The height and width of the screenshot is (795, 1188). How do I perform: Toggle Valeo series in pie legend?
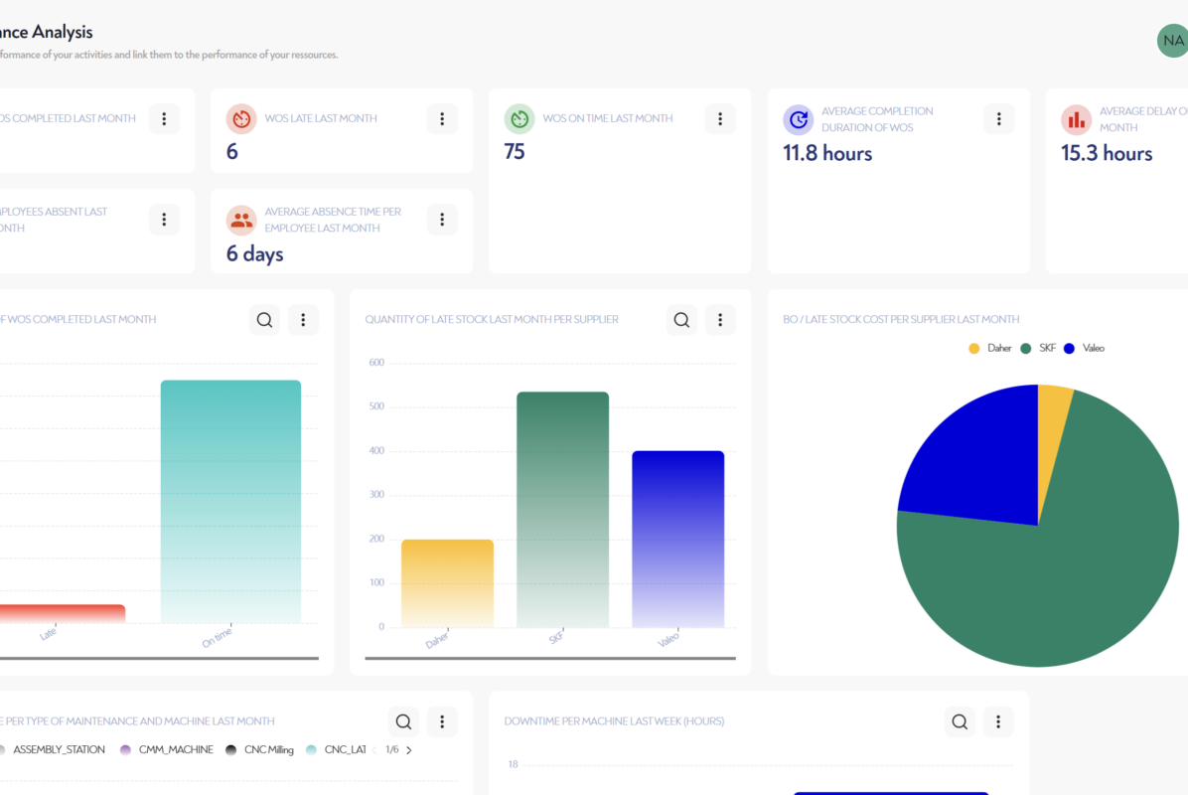click(x=1084, y=348)
